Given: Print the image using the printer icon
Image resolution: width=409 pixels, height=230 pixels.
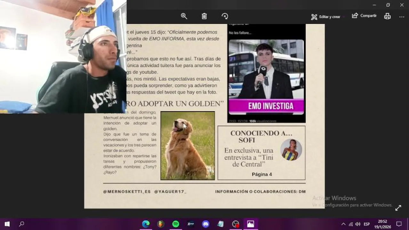Looking at the screenshot, I should coord(387,16).
